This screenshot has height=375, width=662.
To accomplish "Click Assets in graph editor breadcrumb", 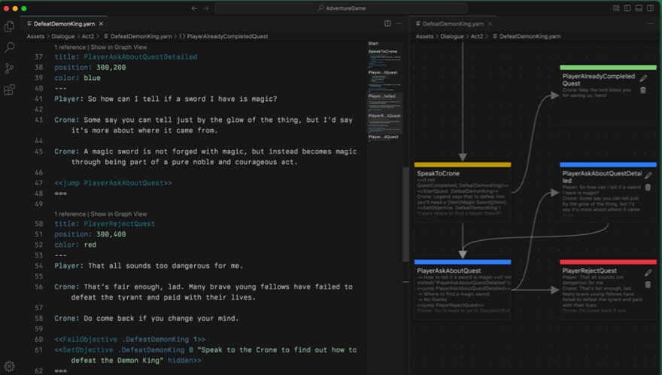I will (x=424, y=36).
